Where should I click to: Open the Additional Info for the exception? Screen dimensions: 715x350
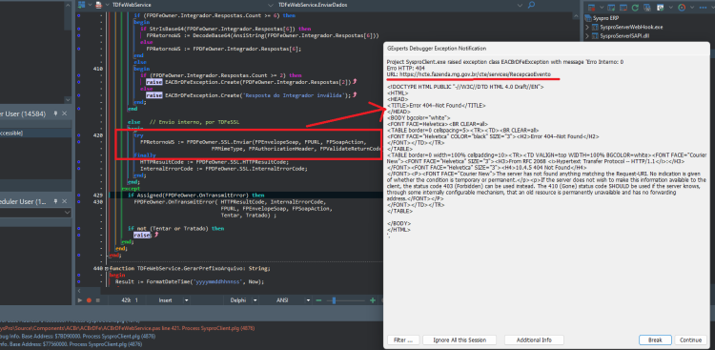534,340
